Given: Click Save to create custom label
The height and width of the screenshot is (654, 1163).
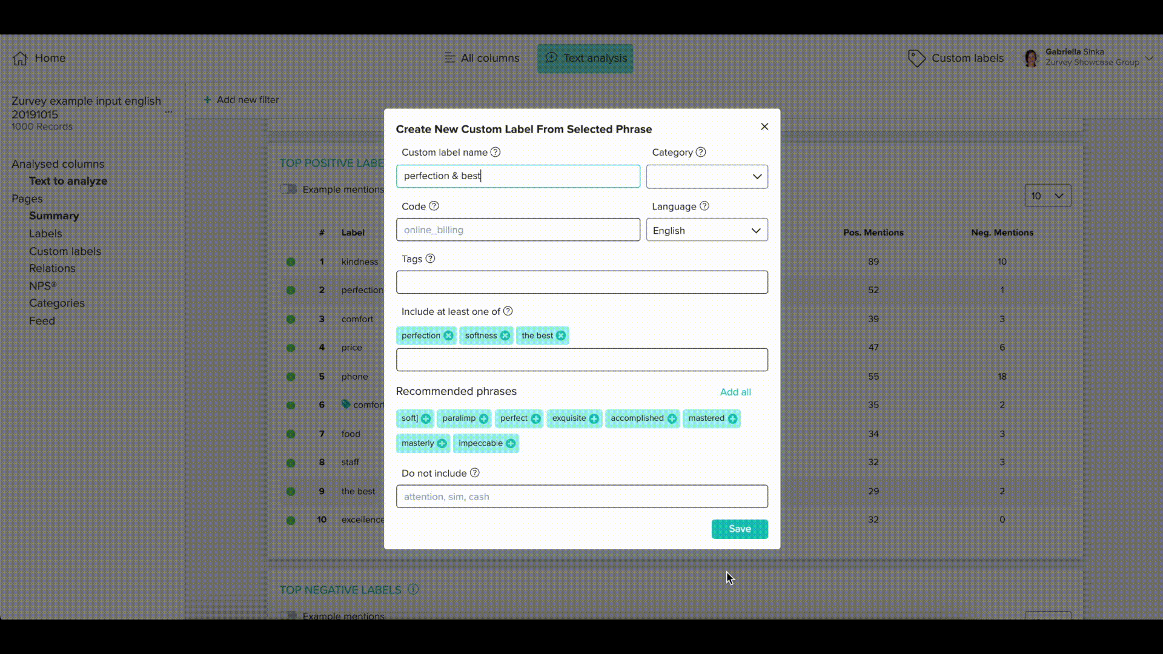Looking at the screenshot, I should click(740, 529).
